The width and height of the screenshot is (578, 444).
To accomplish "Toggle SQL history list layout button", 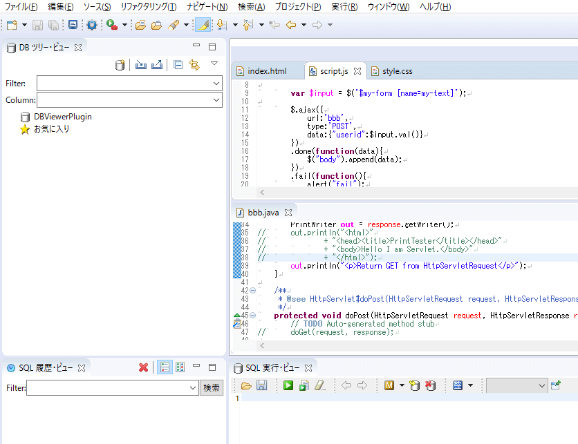I will [x=165, y=367].
